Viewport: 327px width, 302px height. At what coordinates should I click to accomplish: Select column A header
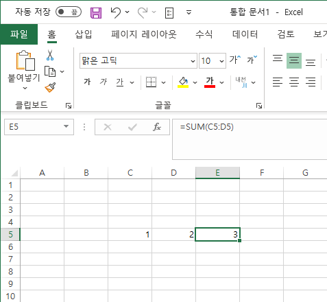pyautogui.click(x=42, y=173)
